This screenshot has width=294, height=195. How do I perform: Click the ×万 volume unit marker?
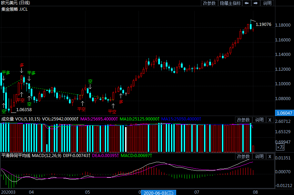(281, 147)
